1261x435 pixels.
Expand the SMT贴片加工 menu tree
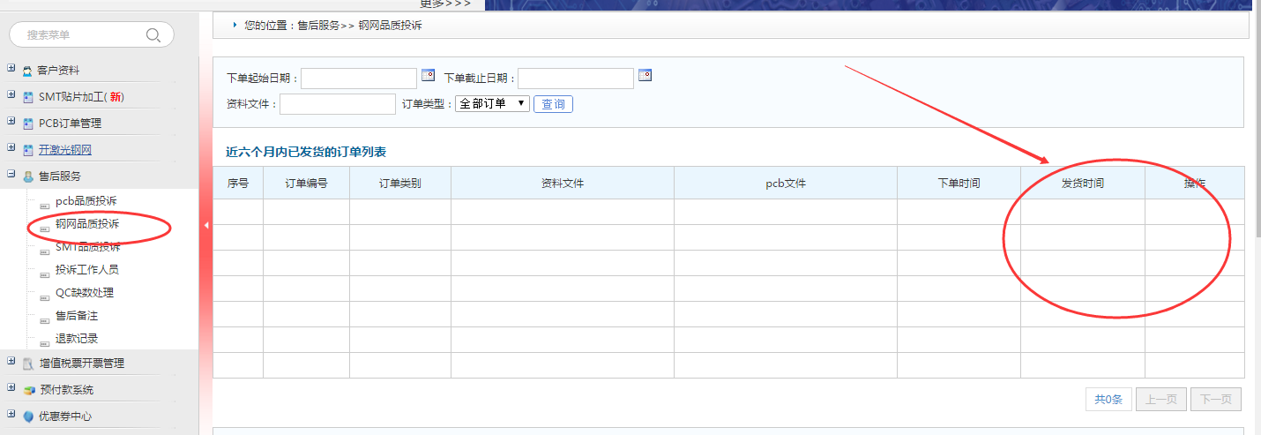(x=11, y=95)
